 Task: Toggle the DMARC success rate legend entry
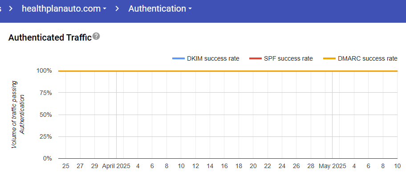click(x=360, y=58)
